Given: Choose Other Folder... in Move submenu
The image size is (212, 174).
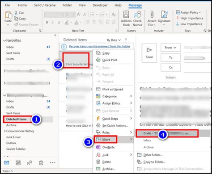Looking at the screenshot, I should (x=172, y=155).
